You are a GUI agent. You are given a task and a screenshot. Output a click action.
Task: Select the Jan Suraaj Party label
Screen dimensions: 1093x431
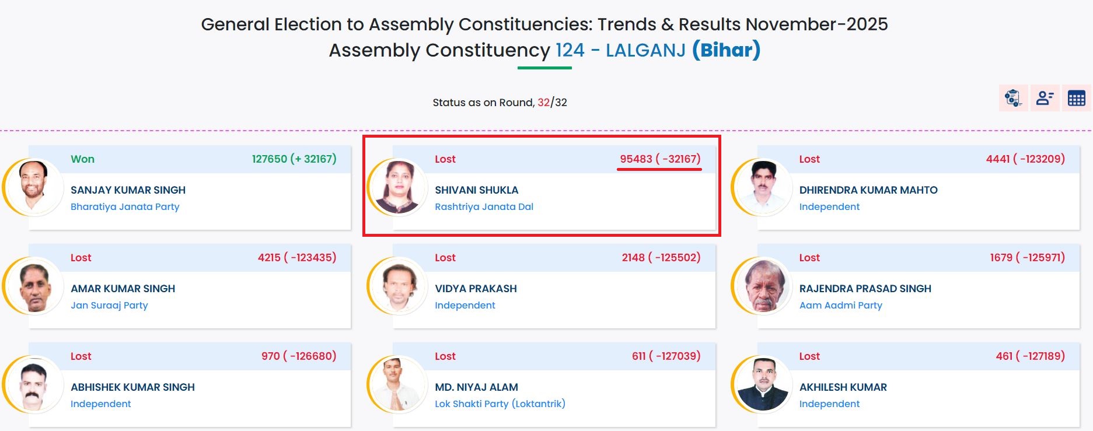[x=109, y=305]
